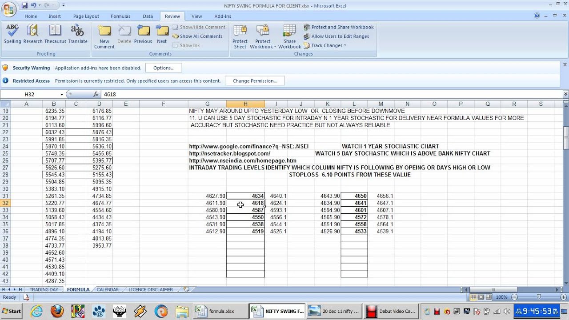Open the Thesaurus tool
569x320 pixels.
55,35
